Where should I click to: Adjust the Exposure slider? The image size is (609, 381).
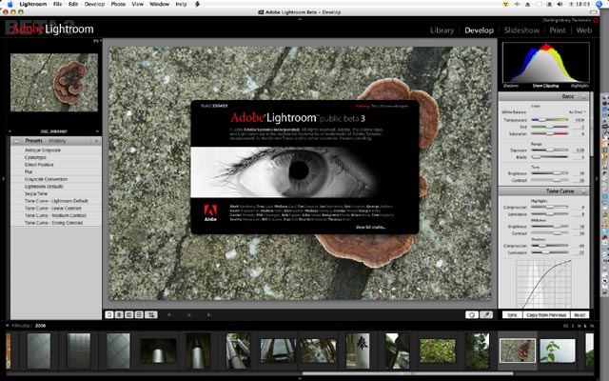550,150
